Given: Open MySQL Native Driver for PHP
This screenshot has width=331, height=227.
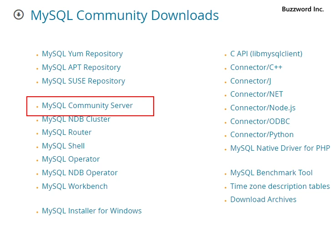Looking at the screenshot, I should coord(280,148).
